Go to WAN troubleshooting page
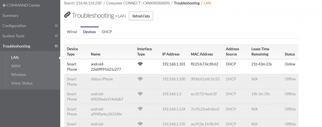 coord(15,66)
